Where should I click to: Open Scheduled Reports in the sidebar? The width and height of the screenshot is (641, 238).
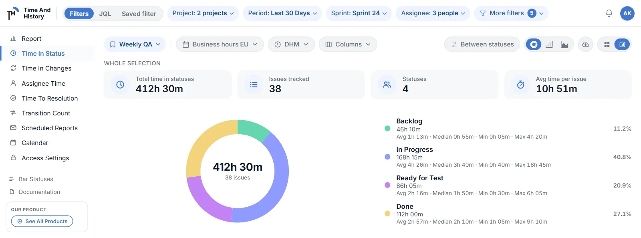point(47,128)
